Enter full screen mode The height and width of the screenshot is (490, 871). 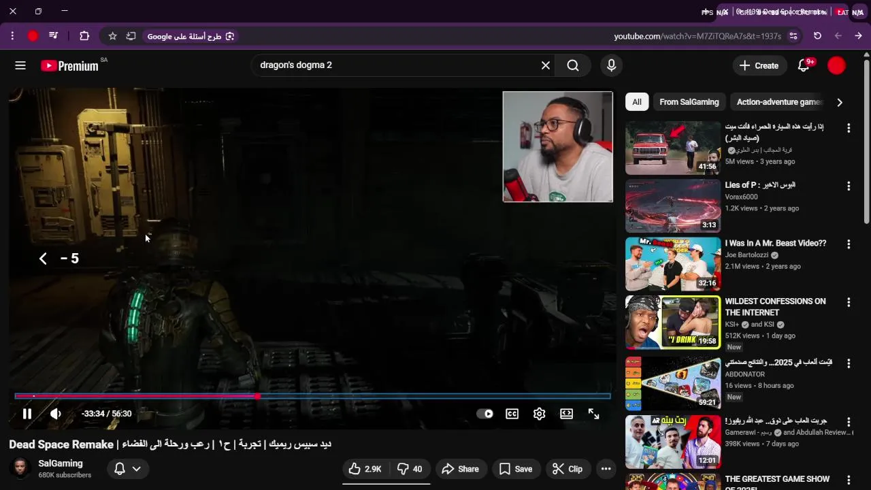click(593, 414)
